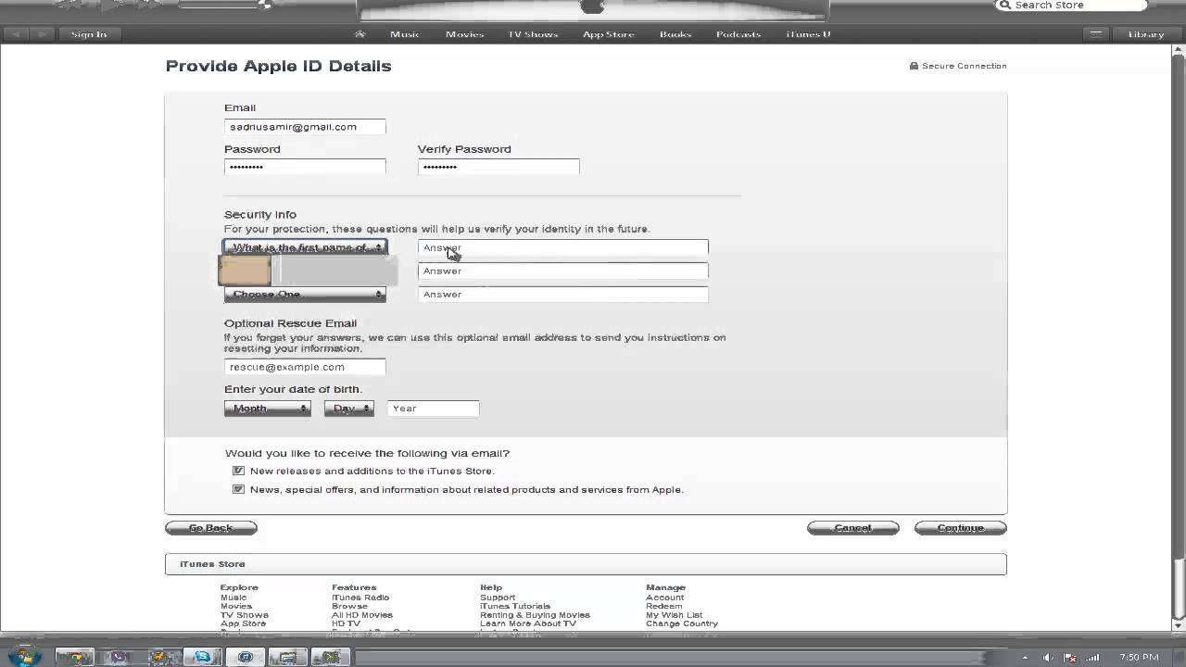The height and width of the screenshot is (667, 1186).
Task: Open iTunes taskbar icon
Action: click(x=246, y=657)
